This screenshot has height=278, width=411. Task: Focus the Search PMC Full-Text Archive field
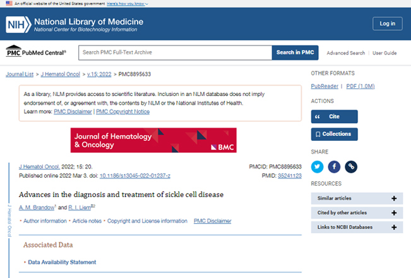tap(175, 52)
